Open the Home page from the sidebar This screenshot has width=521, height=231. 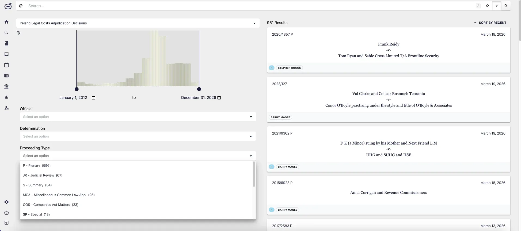[7, 22]
